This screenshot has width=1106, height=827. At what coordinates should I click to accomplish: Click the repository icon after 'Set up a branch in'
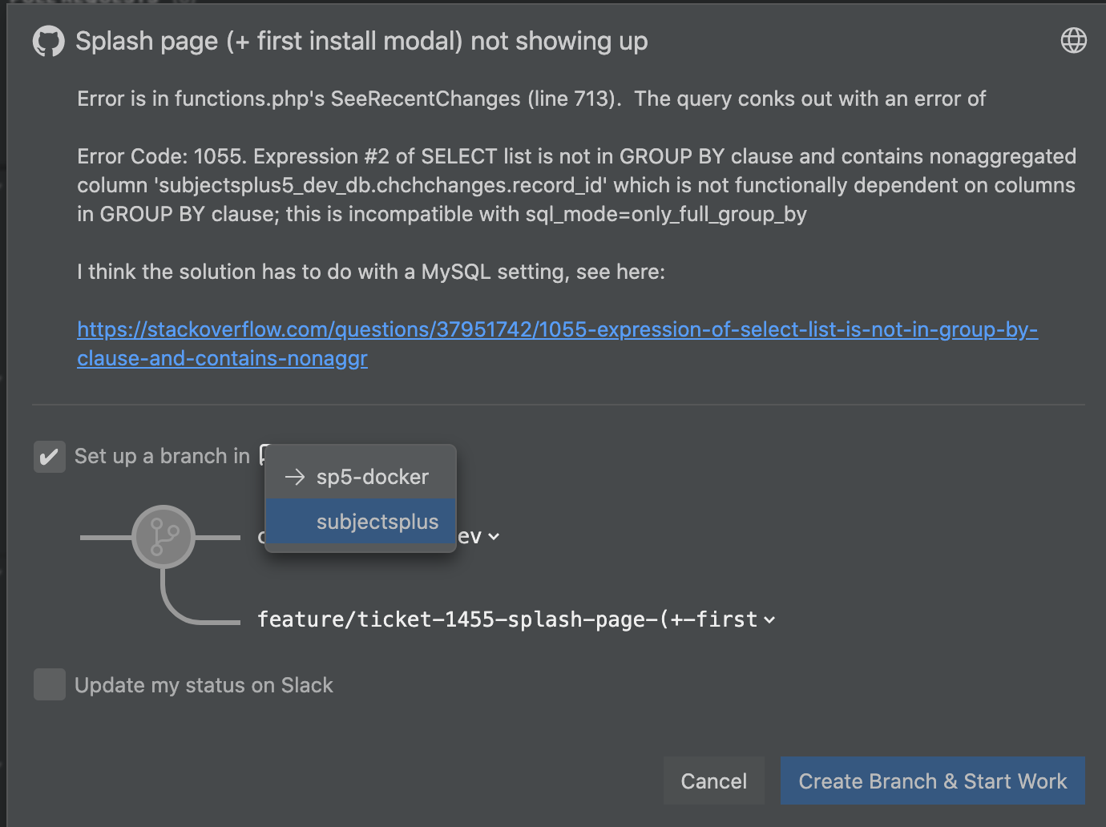(x=263, y=454)
